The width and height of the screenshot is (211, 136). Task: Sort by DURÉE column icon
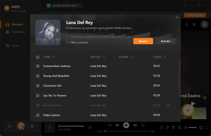pos(165,57)
